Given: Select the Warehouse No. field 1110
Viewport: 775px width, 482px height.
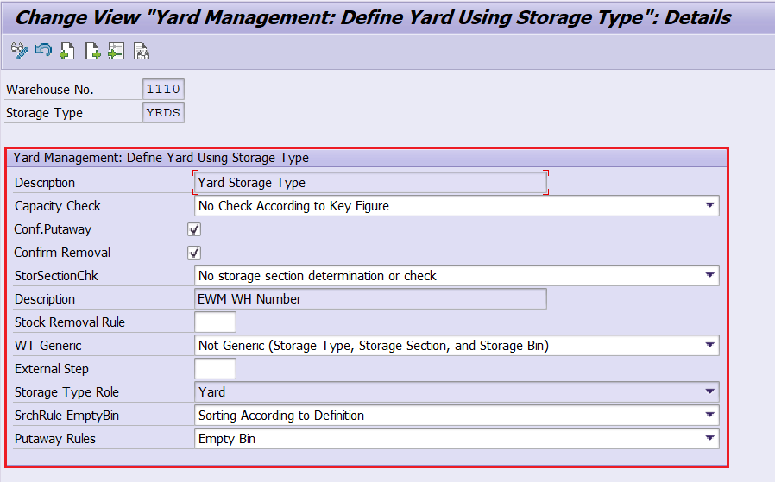Looking at the screenshot, I should coord(163,90).
